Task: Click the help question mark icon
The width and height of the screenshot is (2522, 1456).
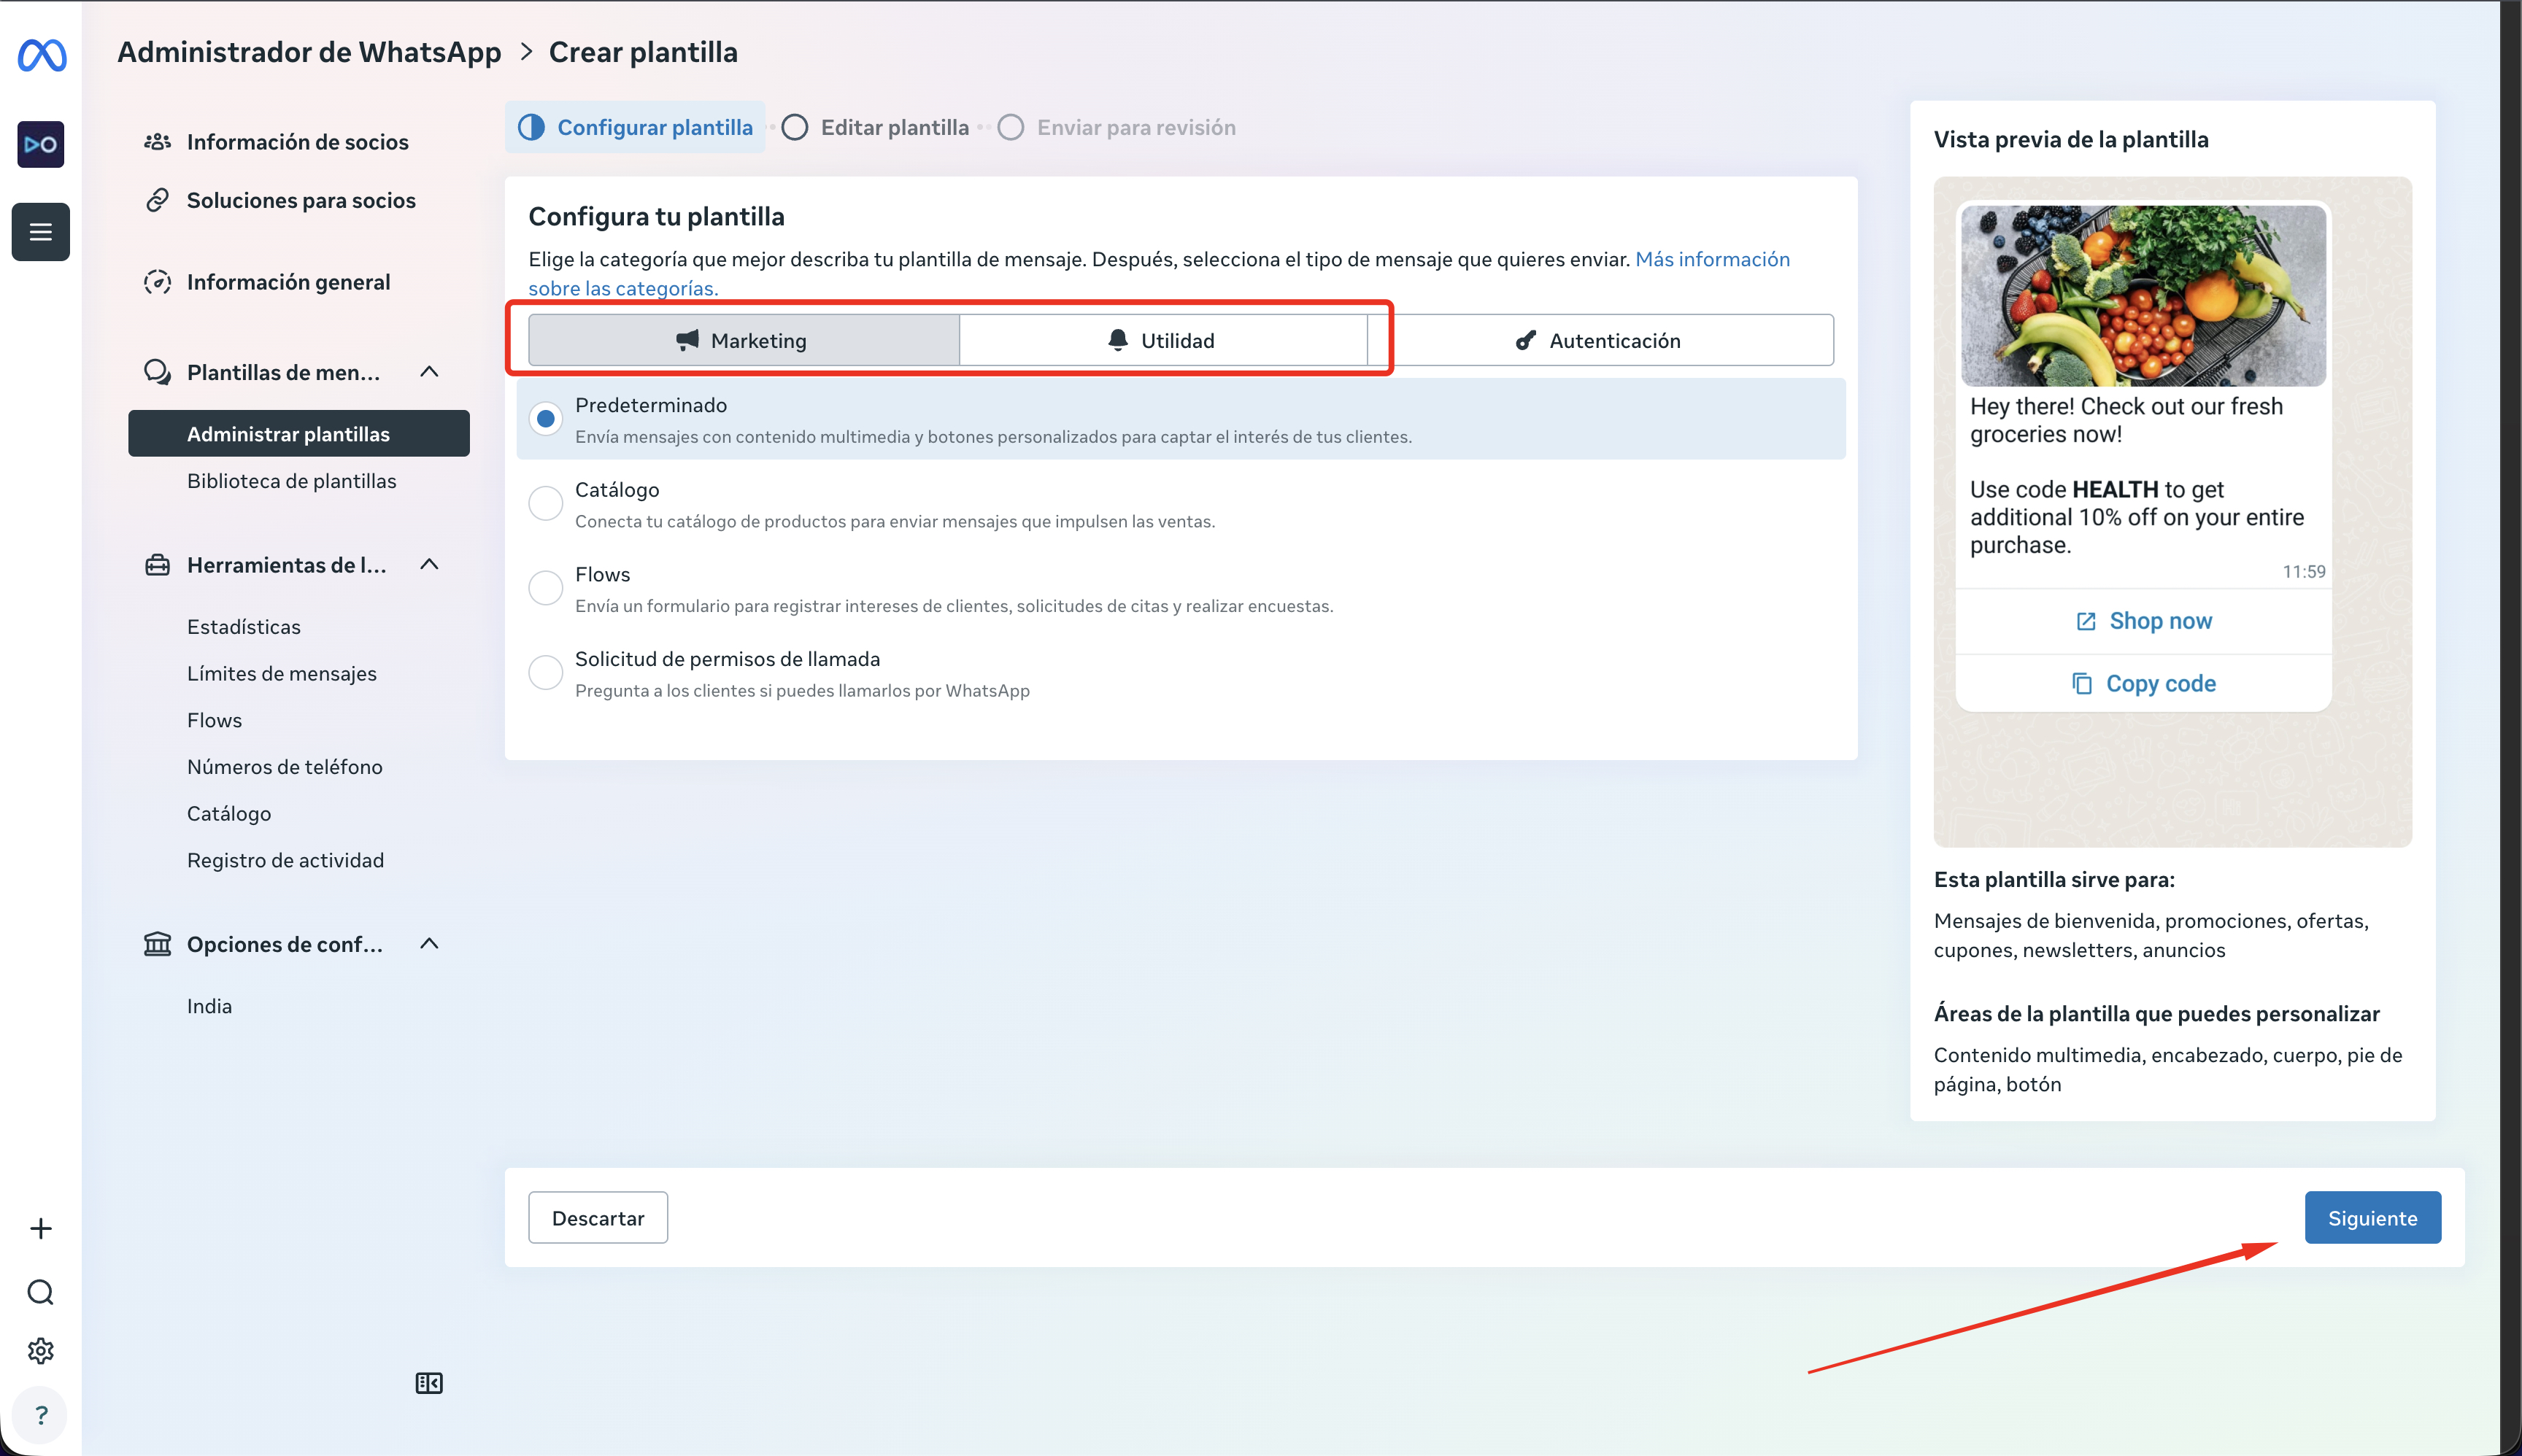Action: coord(41,1415)
